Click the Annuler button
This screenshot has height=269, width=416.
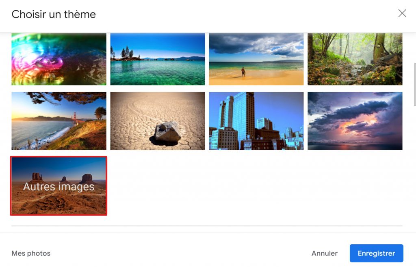(325, 253)
